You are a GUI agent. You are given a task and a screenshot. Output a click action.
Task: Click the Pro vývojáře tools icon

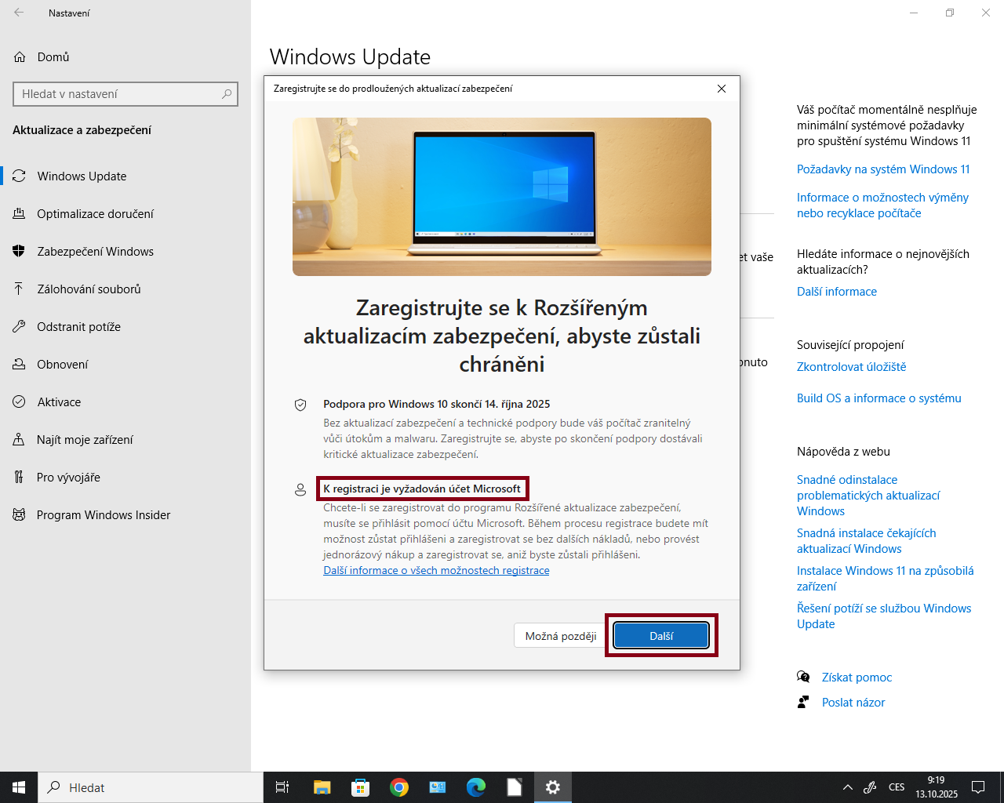pos(20,477)
